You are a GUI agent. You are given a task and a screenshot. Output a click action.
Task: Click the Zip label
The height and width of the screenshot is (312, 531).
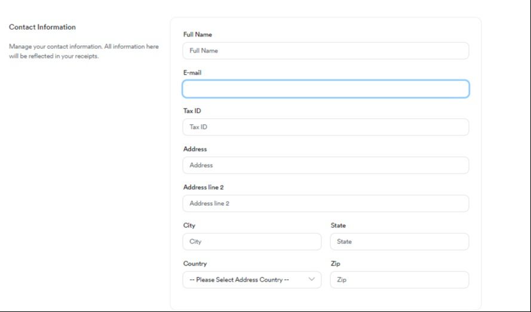335,264
